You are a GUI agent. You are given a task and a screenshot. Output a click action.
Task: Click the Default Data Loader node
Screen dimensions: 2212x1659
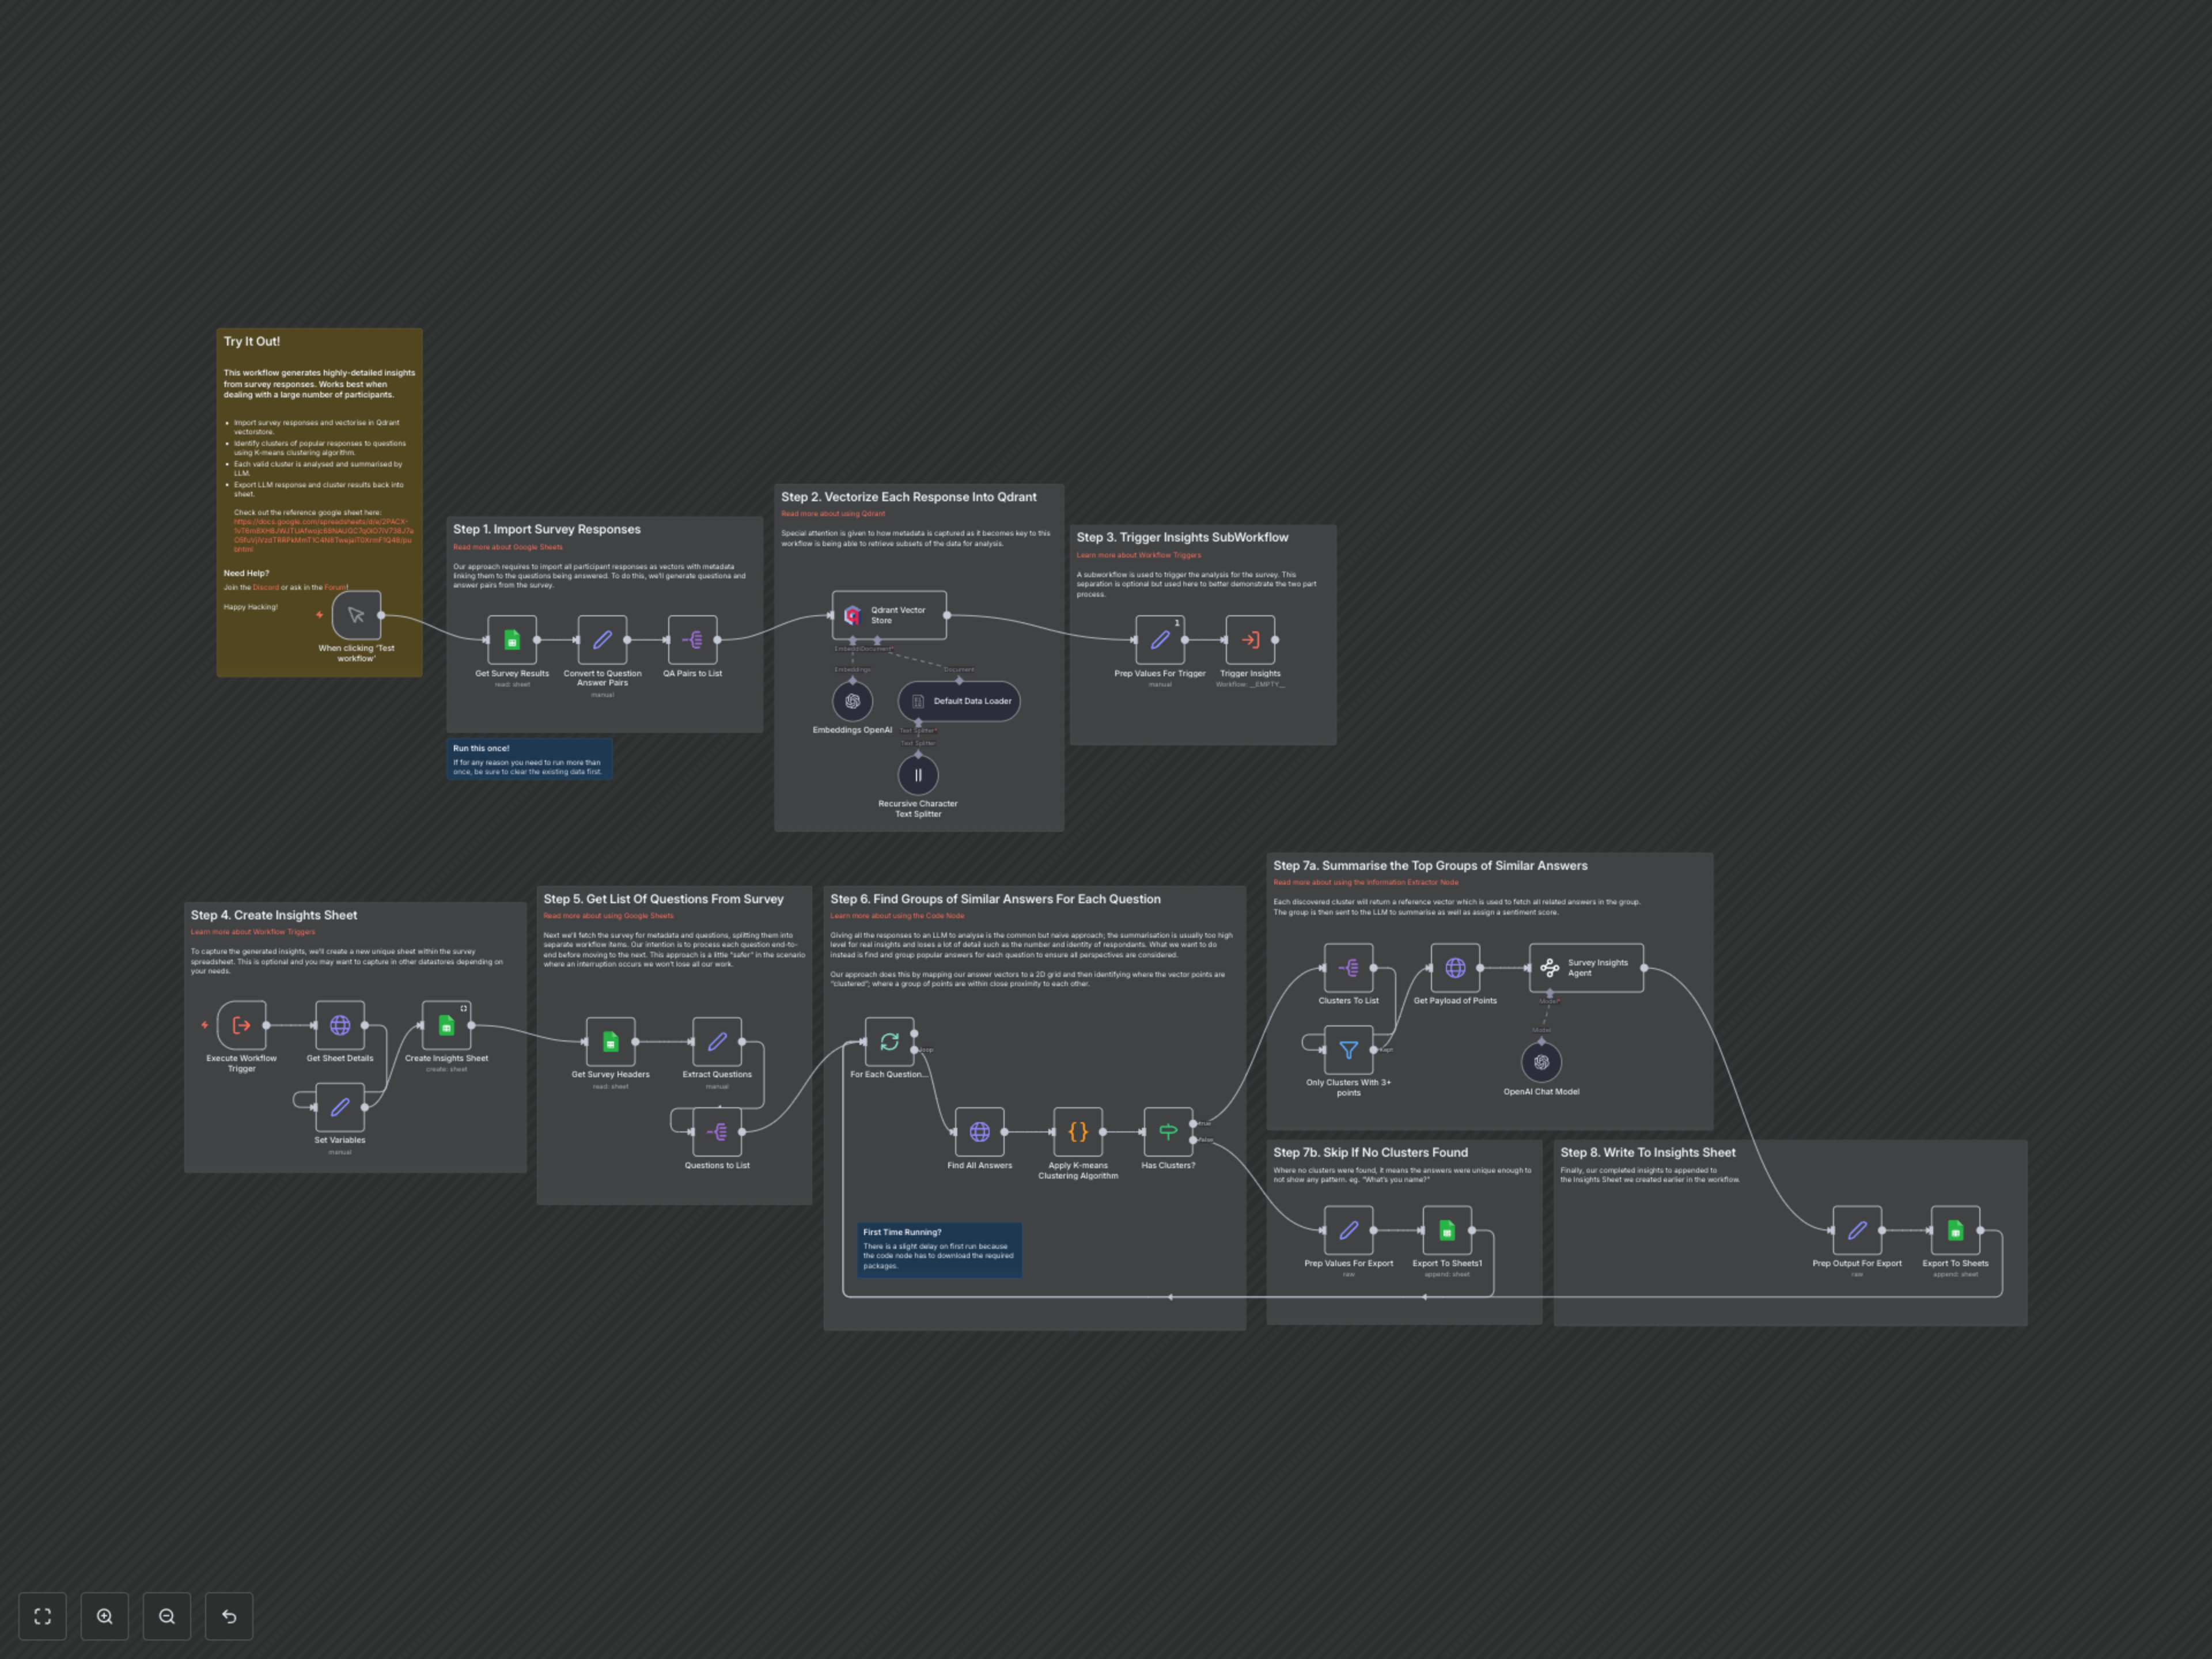pyautogui.click(x=959, y=701)
